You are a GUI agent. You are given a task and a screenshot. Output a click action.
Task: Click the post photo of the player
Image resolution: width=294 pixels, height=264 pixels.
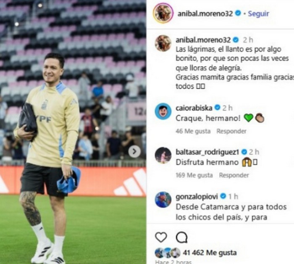73,132
